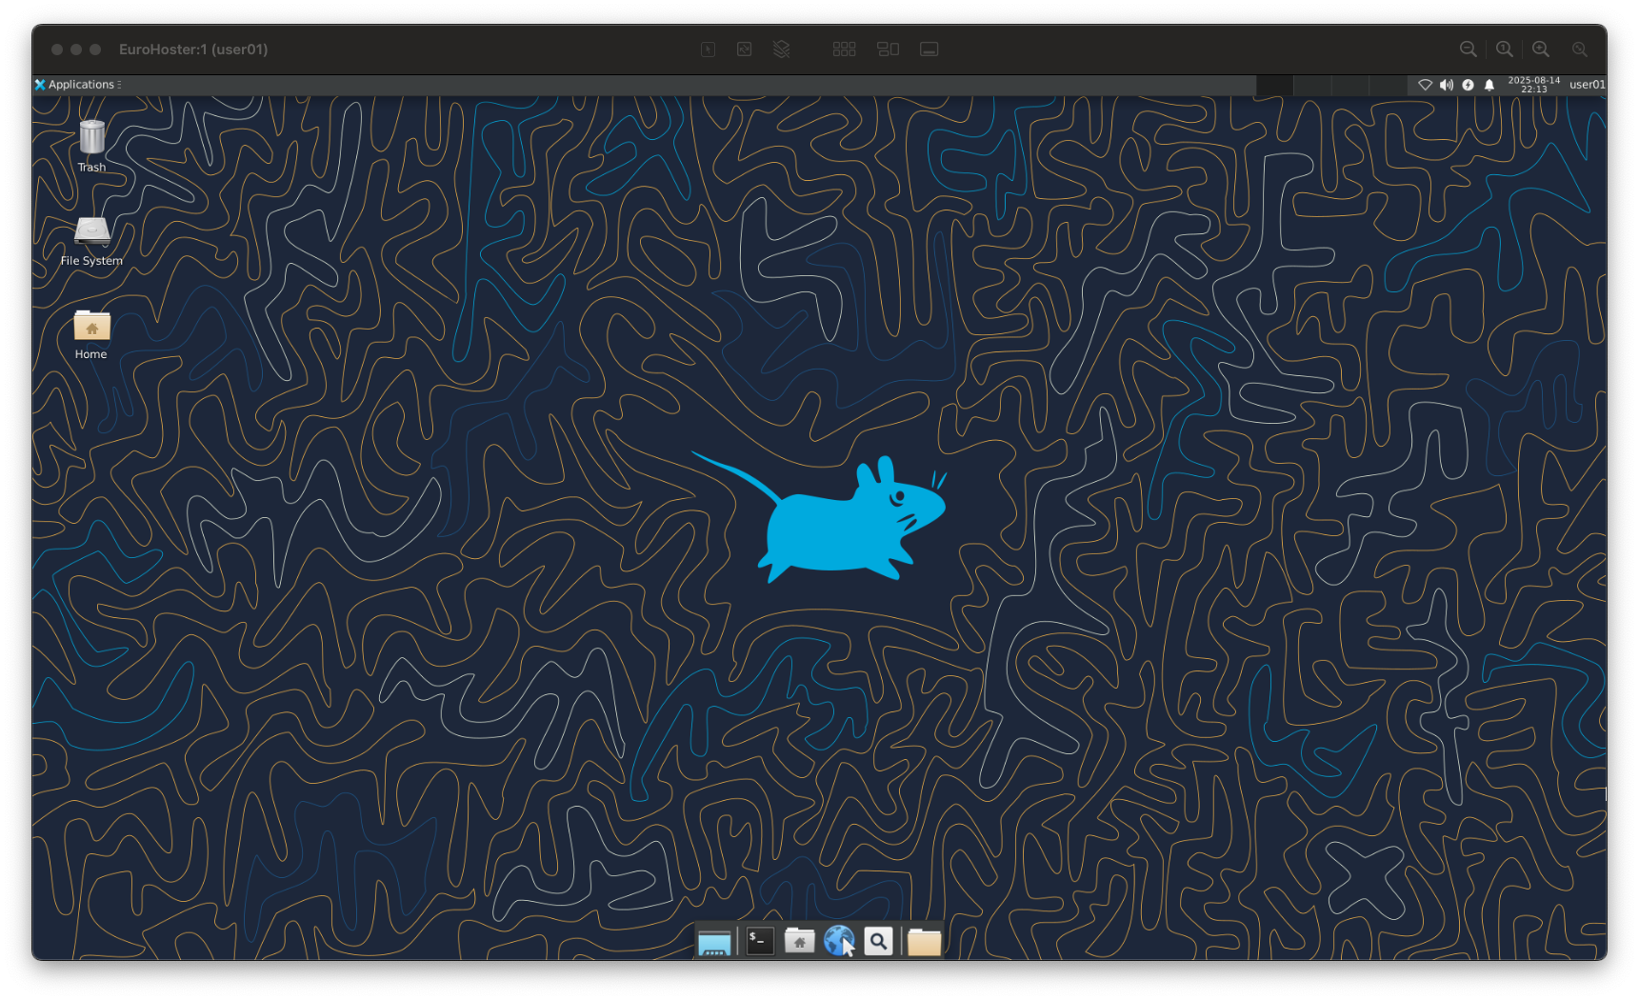The width and height of the screenshot is (1639, 1000).
Task: Open the Applications menu
Action: pos(77,85)
